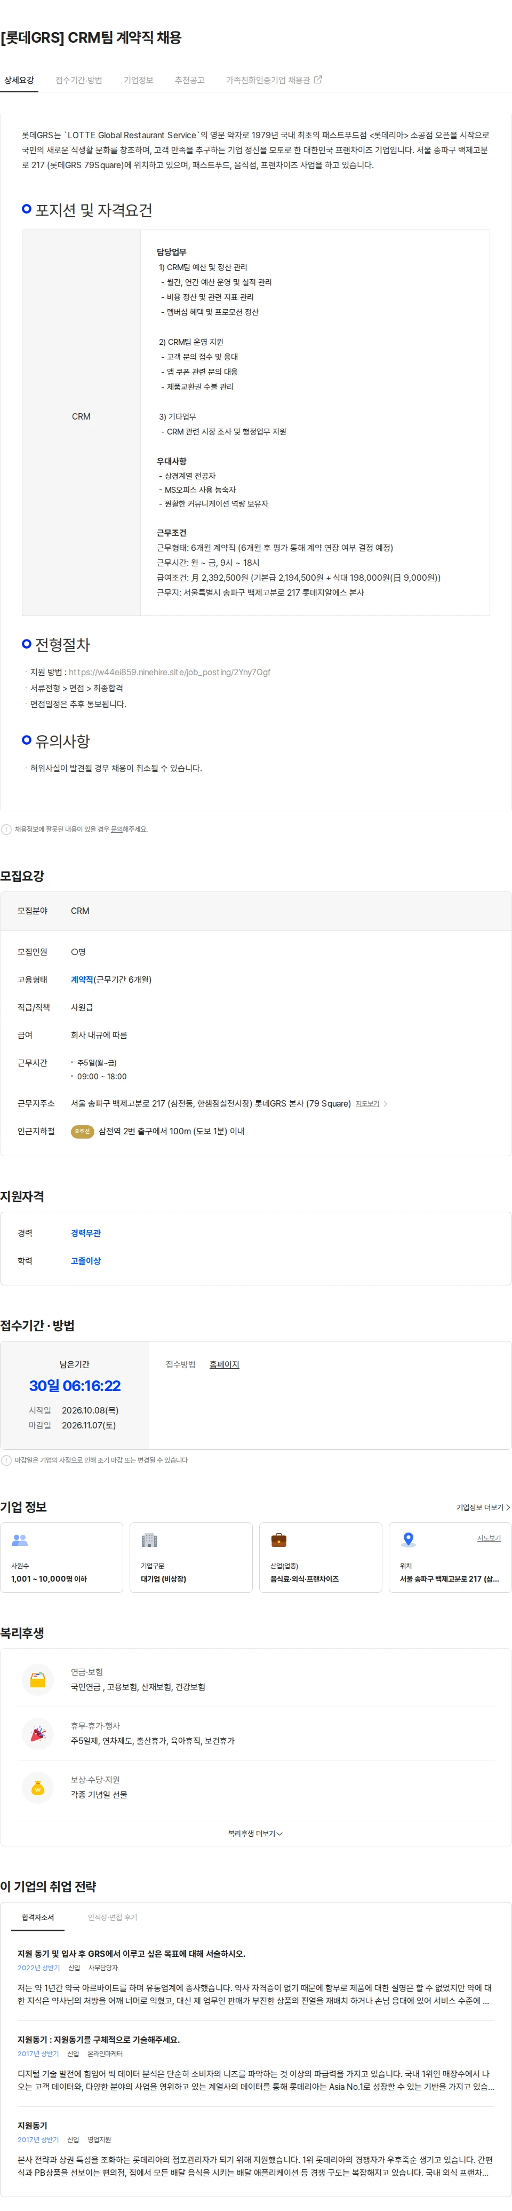Screen dimensions: 512x2211
Task: Click the 사원수 people icon
Action: point(20,1541)
